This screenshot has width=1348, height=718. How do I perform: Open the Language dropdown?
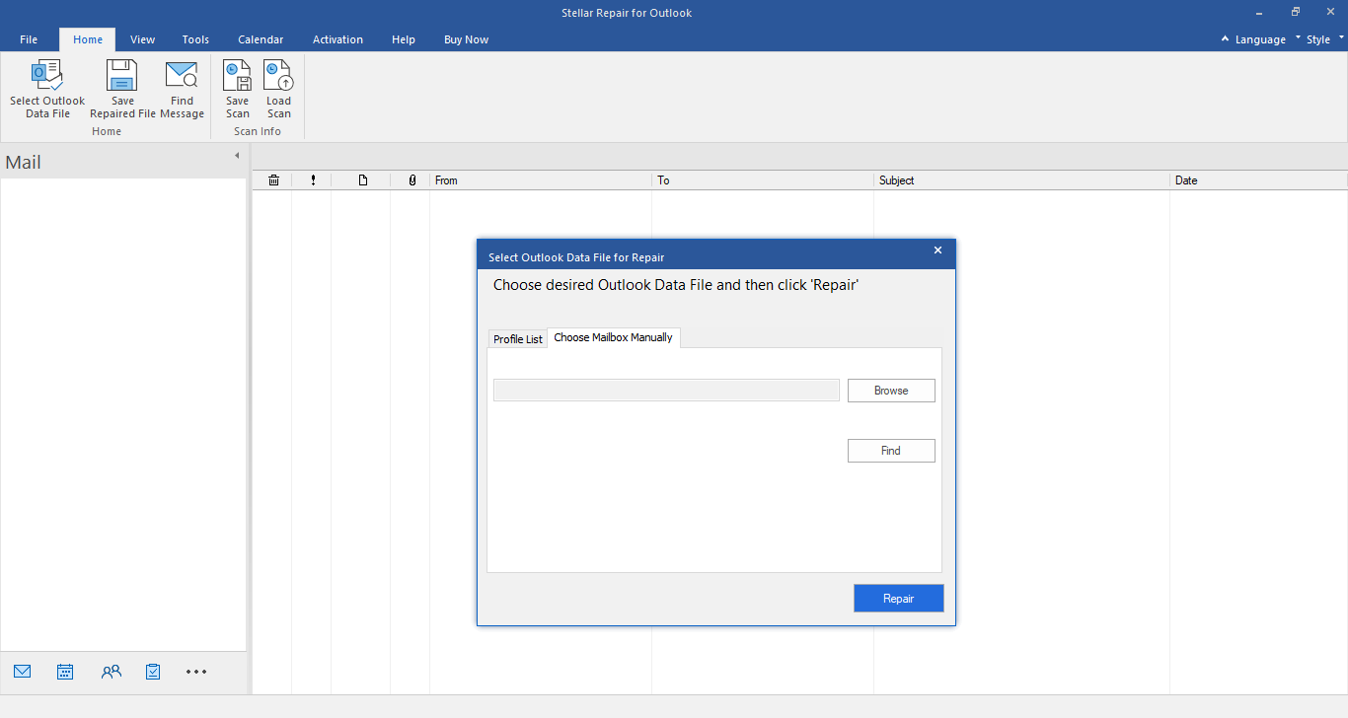tap(1259, 39)
